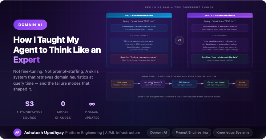Click the Not fine-tuning subtitle paragraph
Image resolution: width=266 pixels, height=139 pixels.
tap(56, 80)
